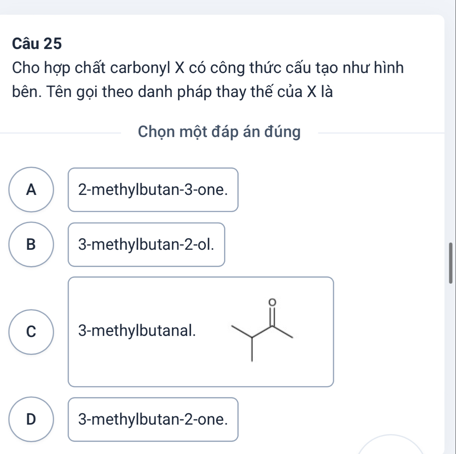Select the radio circle labeled A
Screen dimensions: 456x454
pos(31,190)
